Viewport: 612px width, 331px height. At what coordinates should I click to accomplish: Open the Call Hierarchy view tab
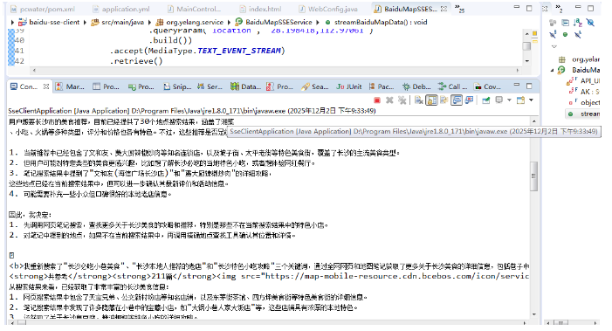pos(452,86)
